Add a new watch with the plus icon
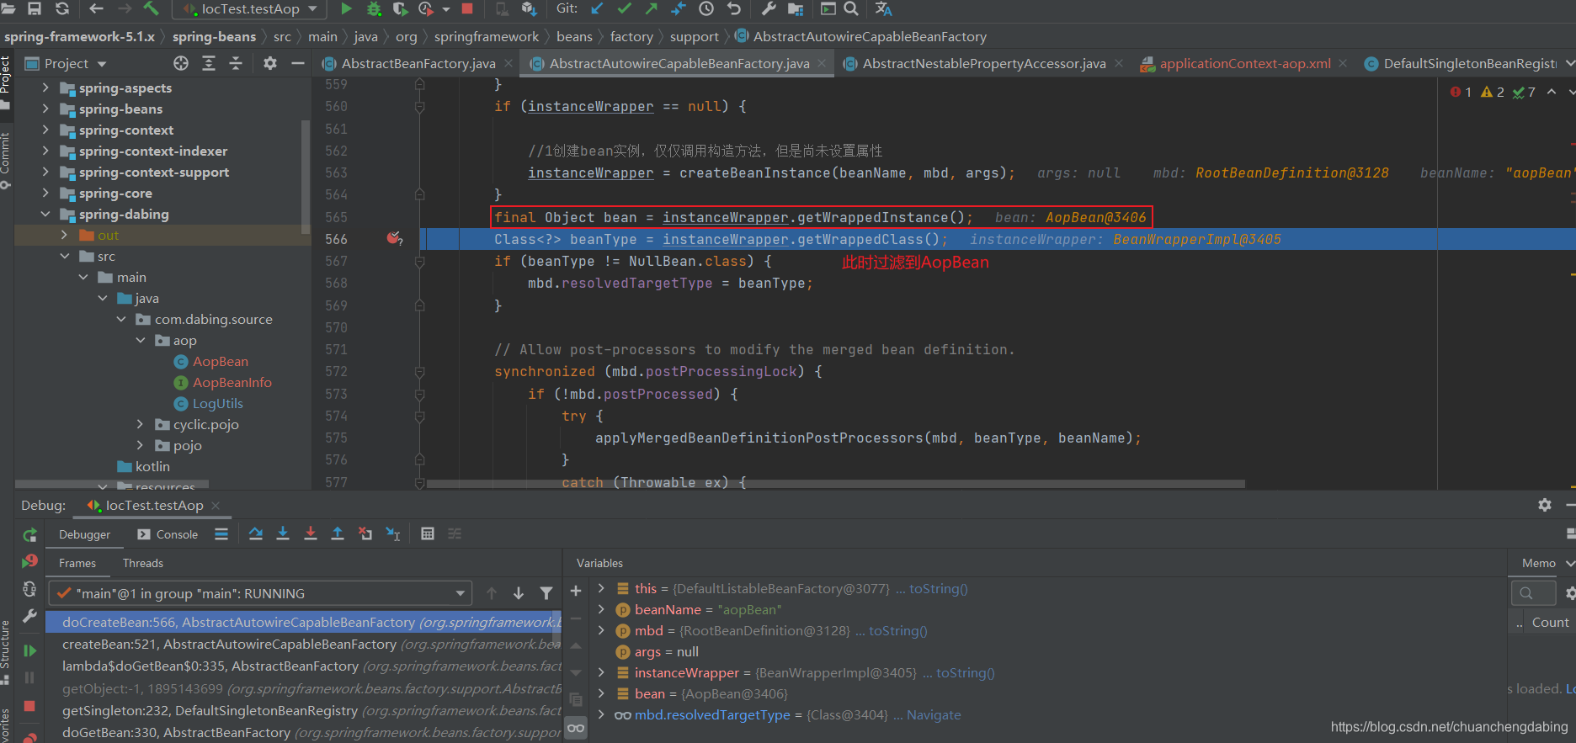This screenshot has width=1576, height=743. [x=576, y=592]
